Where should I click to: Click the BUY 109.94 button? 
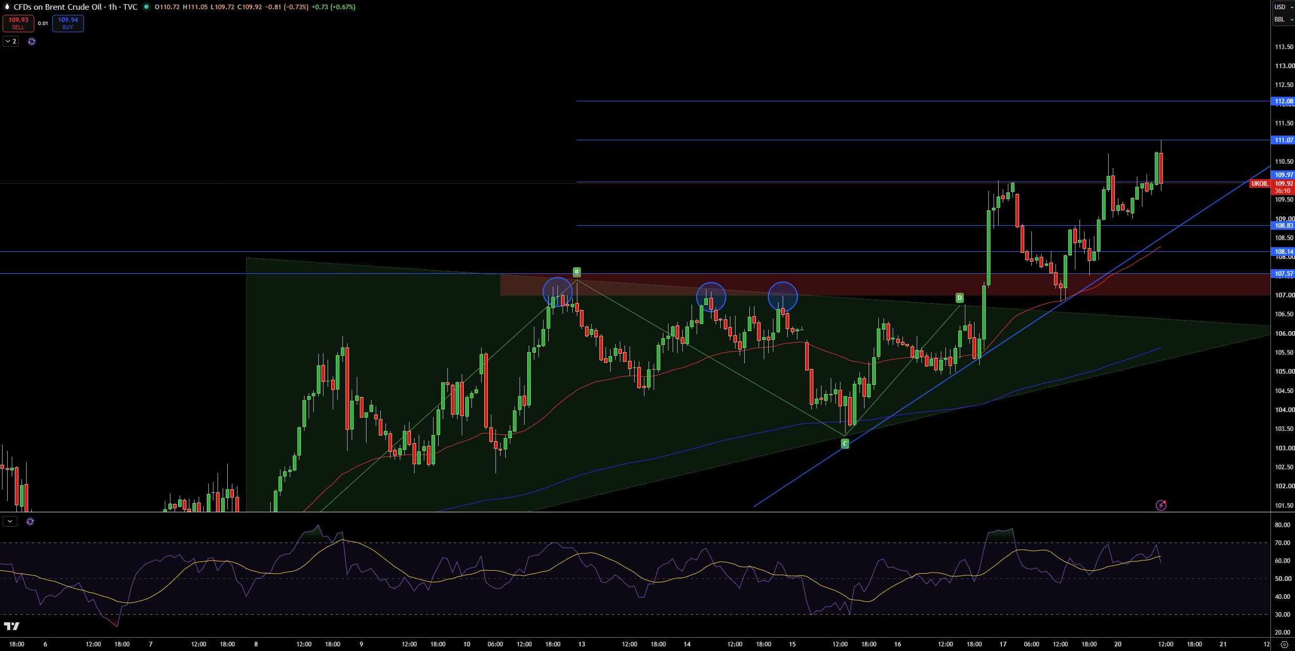click(68, 24)
